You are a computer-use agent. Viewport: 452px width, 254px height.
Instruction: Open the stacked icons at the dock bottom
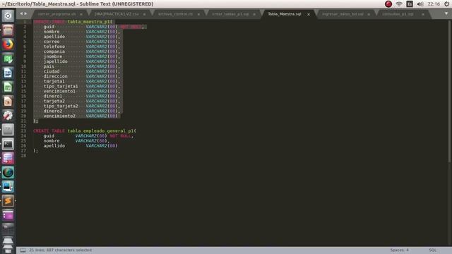[x=8, y=244]
